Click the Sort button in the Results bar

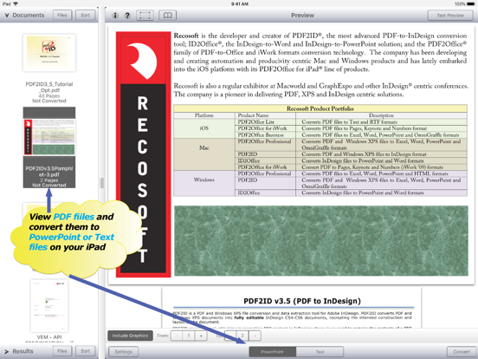point(86,351)
